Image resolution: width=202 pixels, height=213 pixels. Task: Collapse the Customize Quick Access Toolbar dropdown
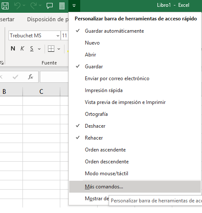coord(74,6)
